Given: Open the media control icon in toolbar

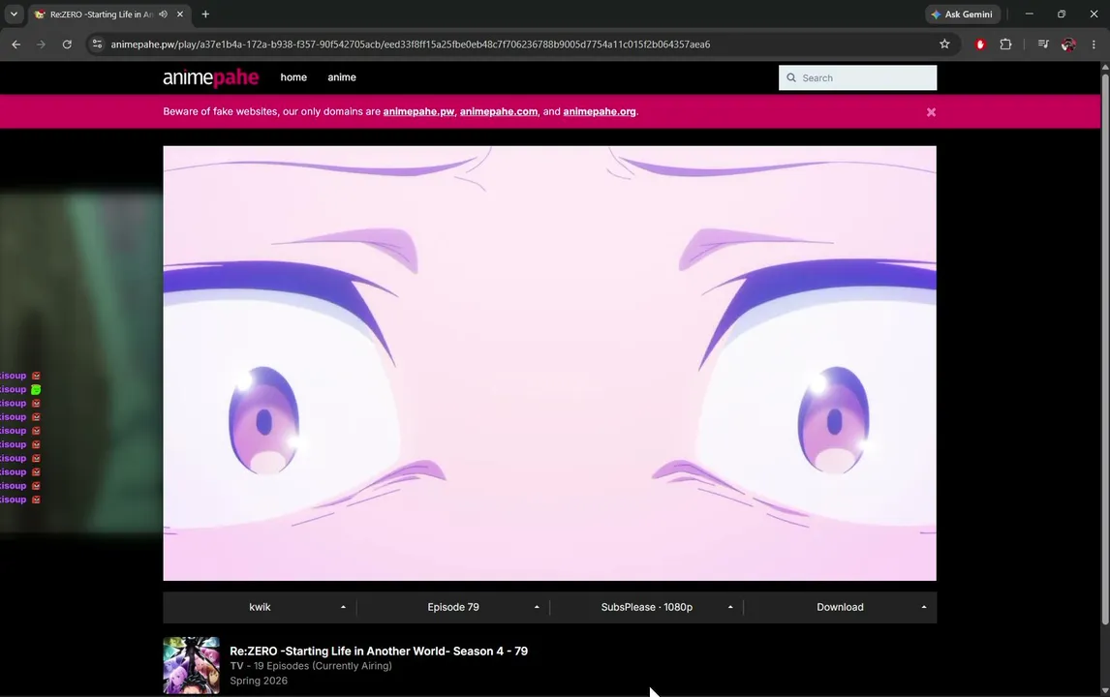Looking at the screenshot, I should coord(1043,44).
